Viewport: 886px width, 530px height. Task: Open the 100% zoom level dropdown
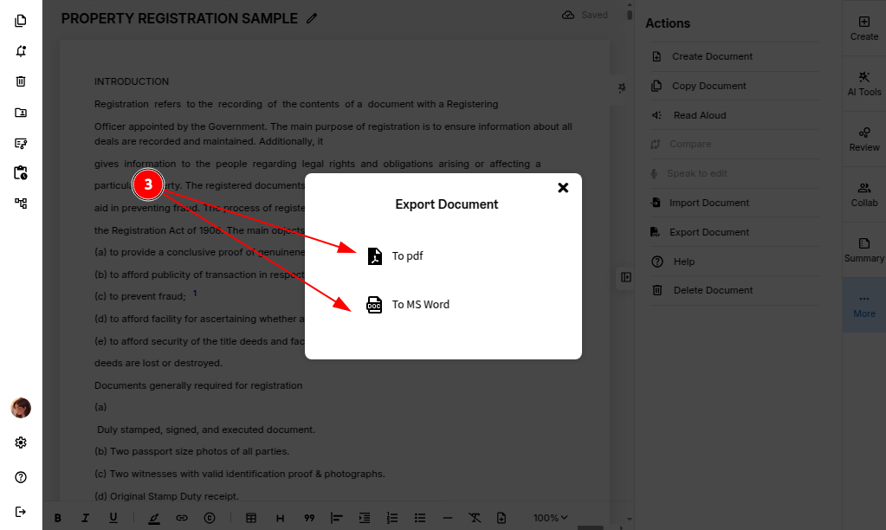click(x=550, y=518)
